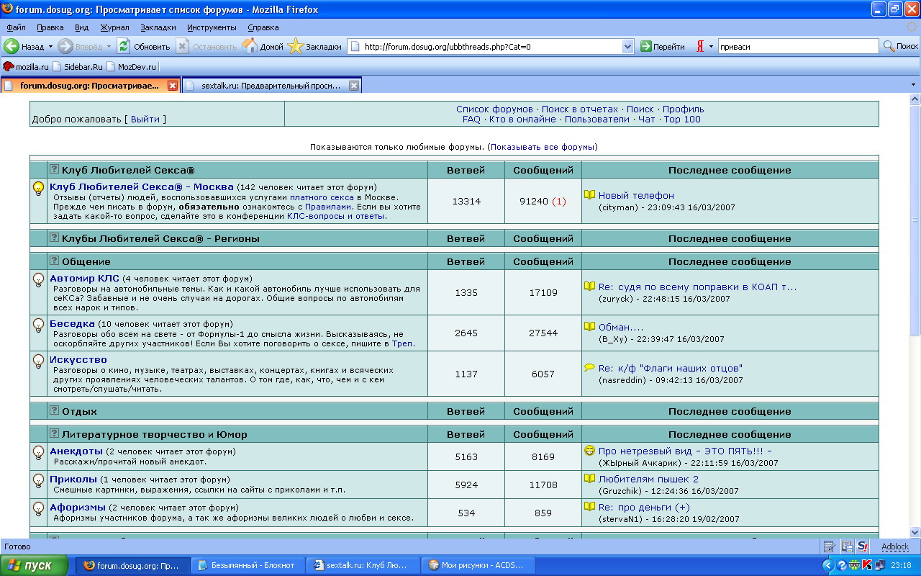Go to home page via Домой icon
921x576 pixels.
pyautogui.click(x=250, y=46)
